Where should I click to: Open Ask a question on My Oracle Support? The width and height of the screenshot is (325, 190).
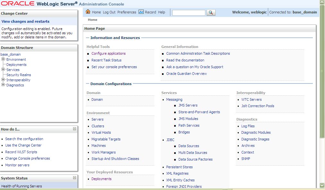(x=195, y=67)
